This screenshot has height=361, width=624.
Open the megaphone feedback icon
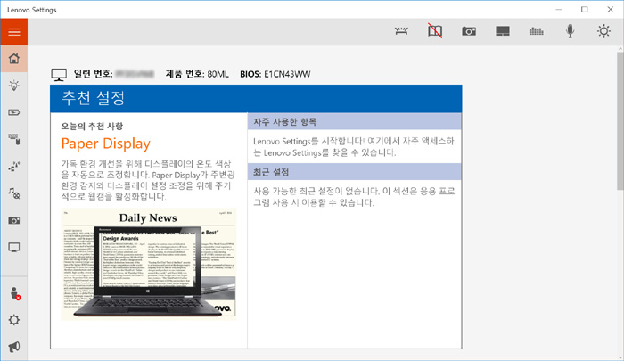[14, 347]
